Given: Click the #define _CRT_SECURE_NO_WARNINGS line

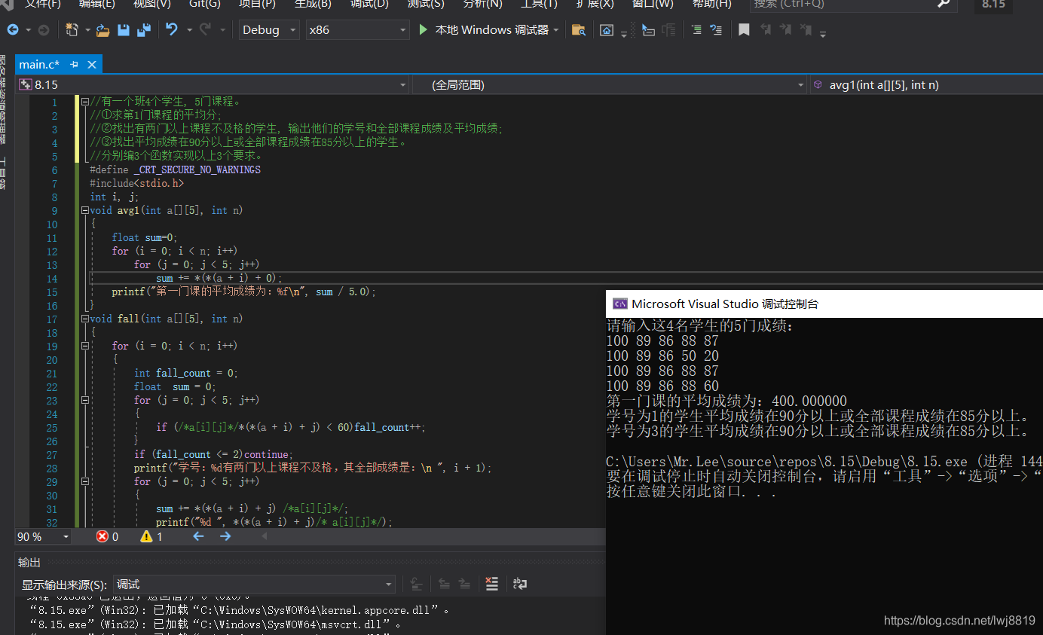Looking at the screenshot, I should [x=175, y=169].
